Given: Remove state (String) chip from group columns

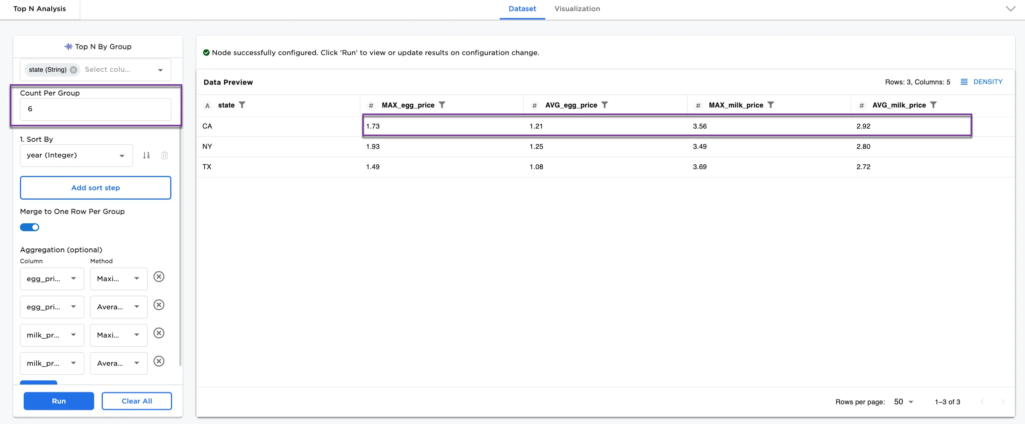Looking at the screenshot, I should pos(73,70).
